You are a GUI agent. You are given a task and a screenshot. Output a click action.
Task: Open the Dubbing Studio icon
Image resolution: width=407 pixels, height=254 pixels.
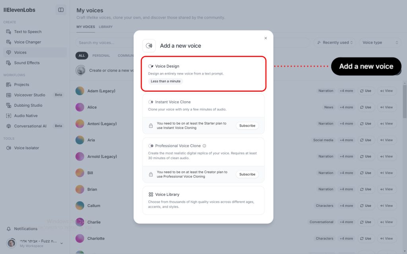tap(9, 105)
